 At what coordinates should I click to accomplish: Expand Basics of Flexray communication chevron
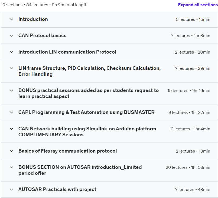[12, 151]
